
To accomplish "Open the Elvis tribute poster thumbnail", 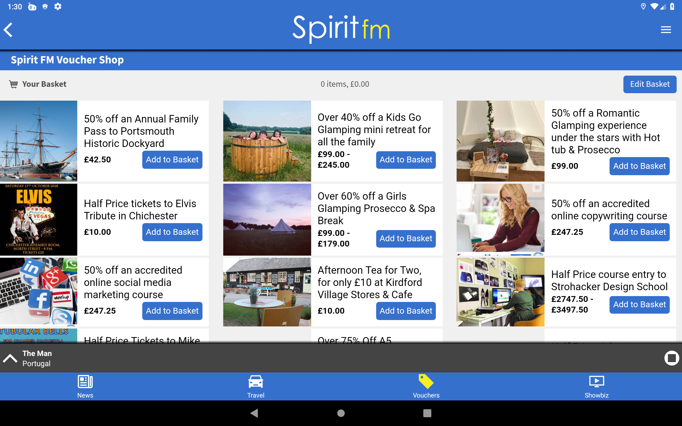I will pos(39,219).
